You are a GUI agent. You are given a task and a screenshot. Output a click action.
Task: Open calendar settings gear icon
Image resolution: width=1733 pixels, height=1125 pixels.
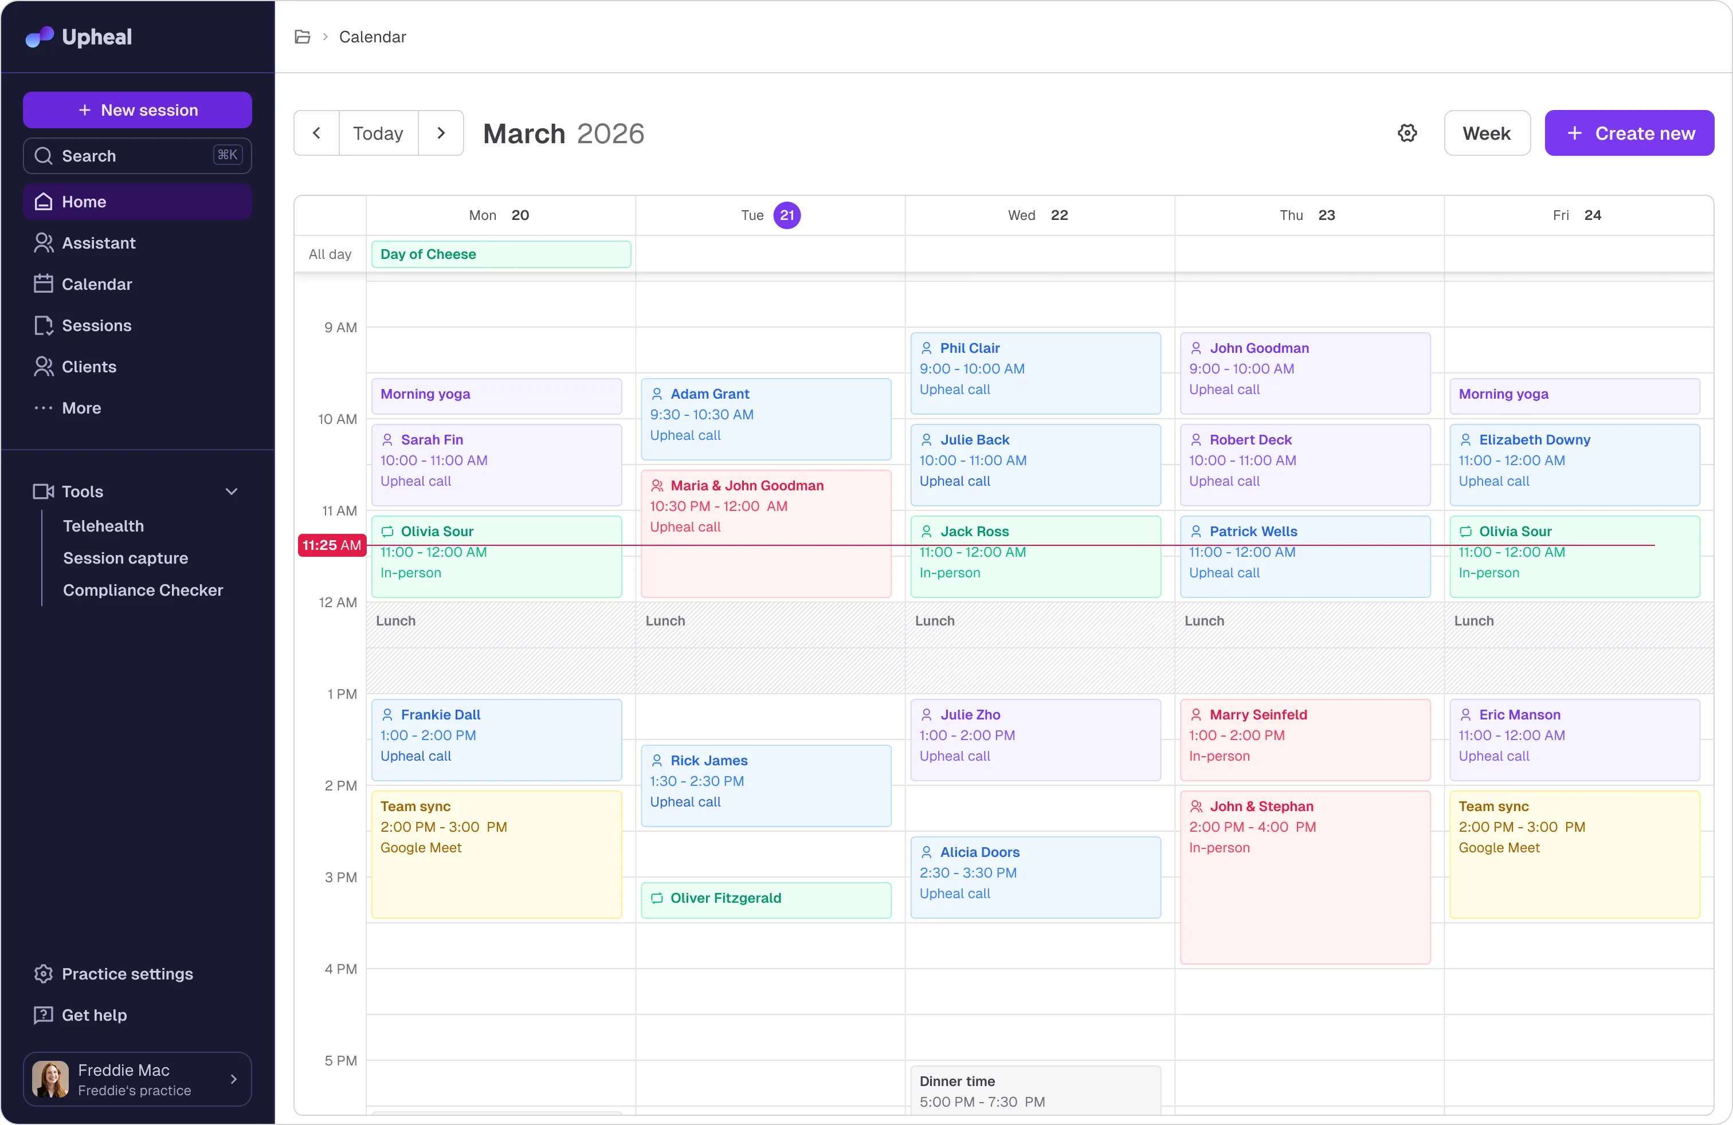click(1407, 133)
